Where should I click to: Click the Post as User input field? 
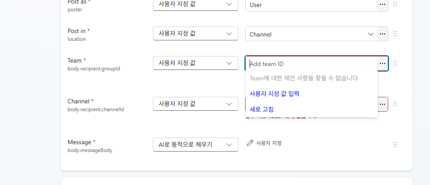click(x=311, y=5)
